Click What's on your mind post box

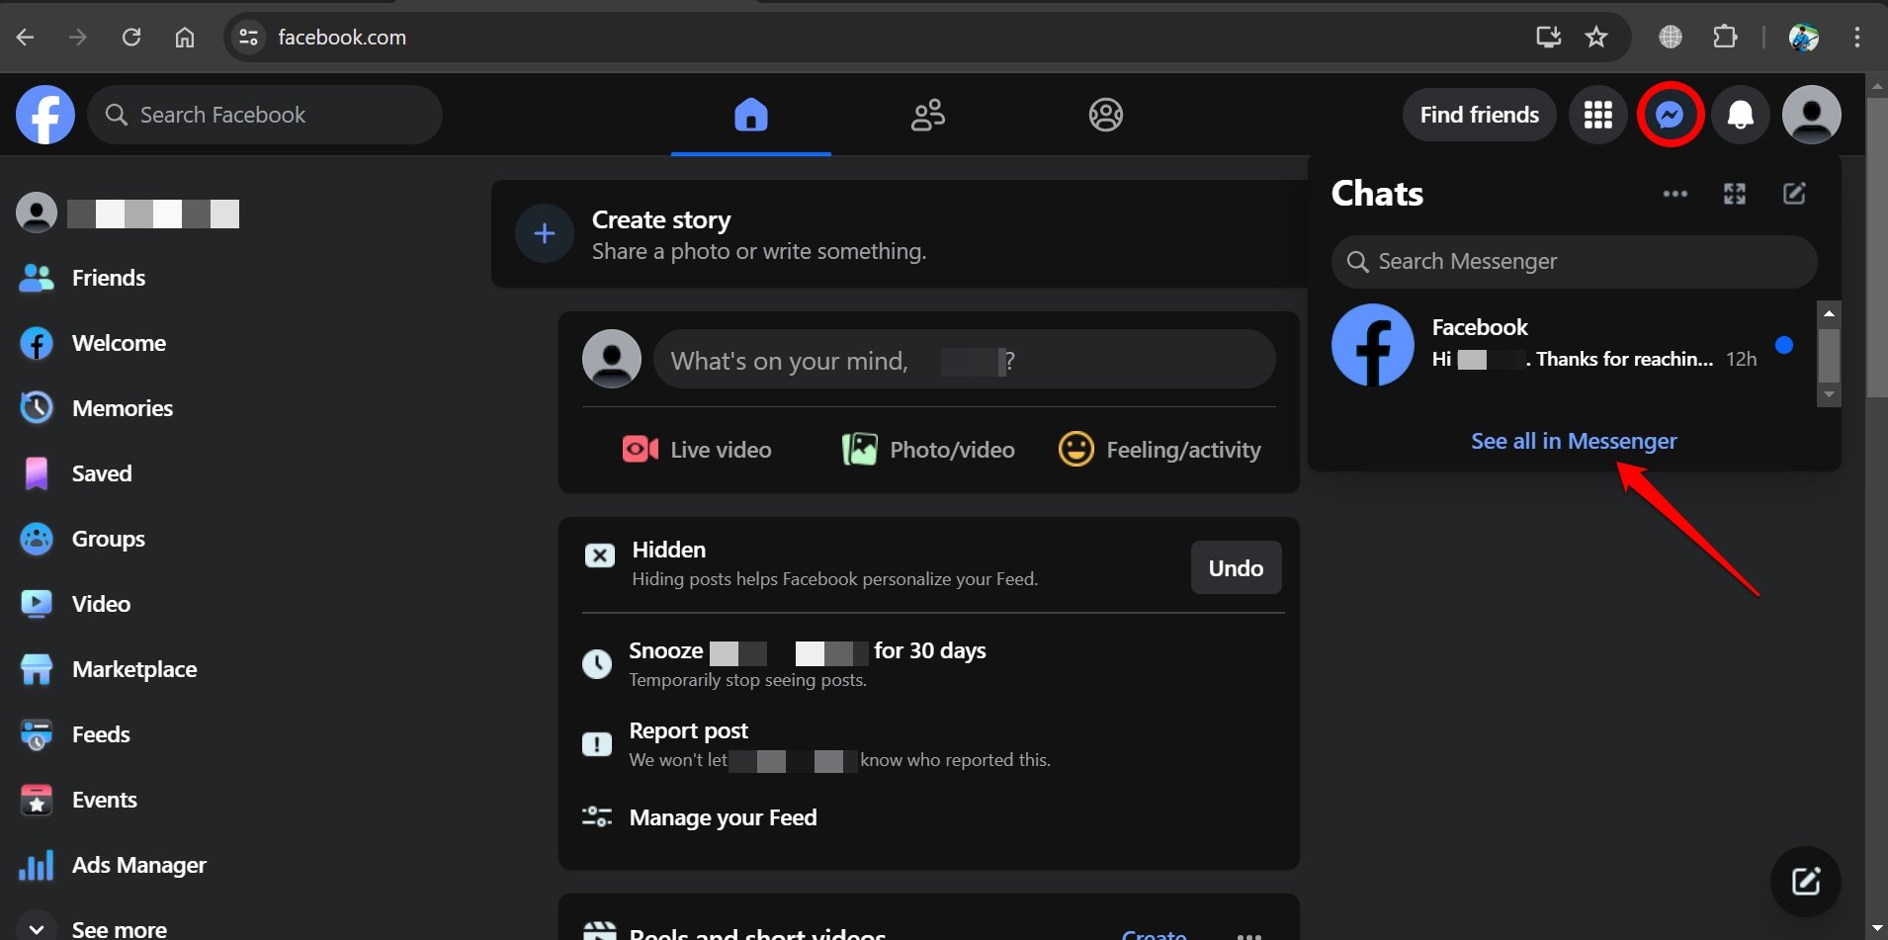[964, 360]
